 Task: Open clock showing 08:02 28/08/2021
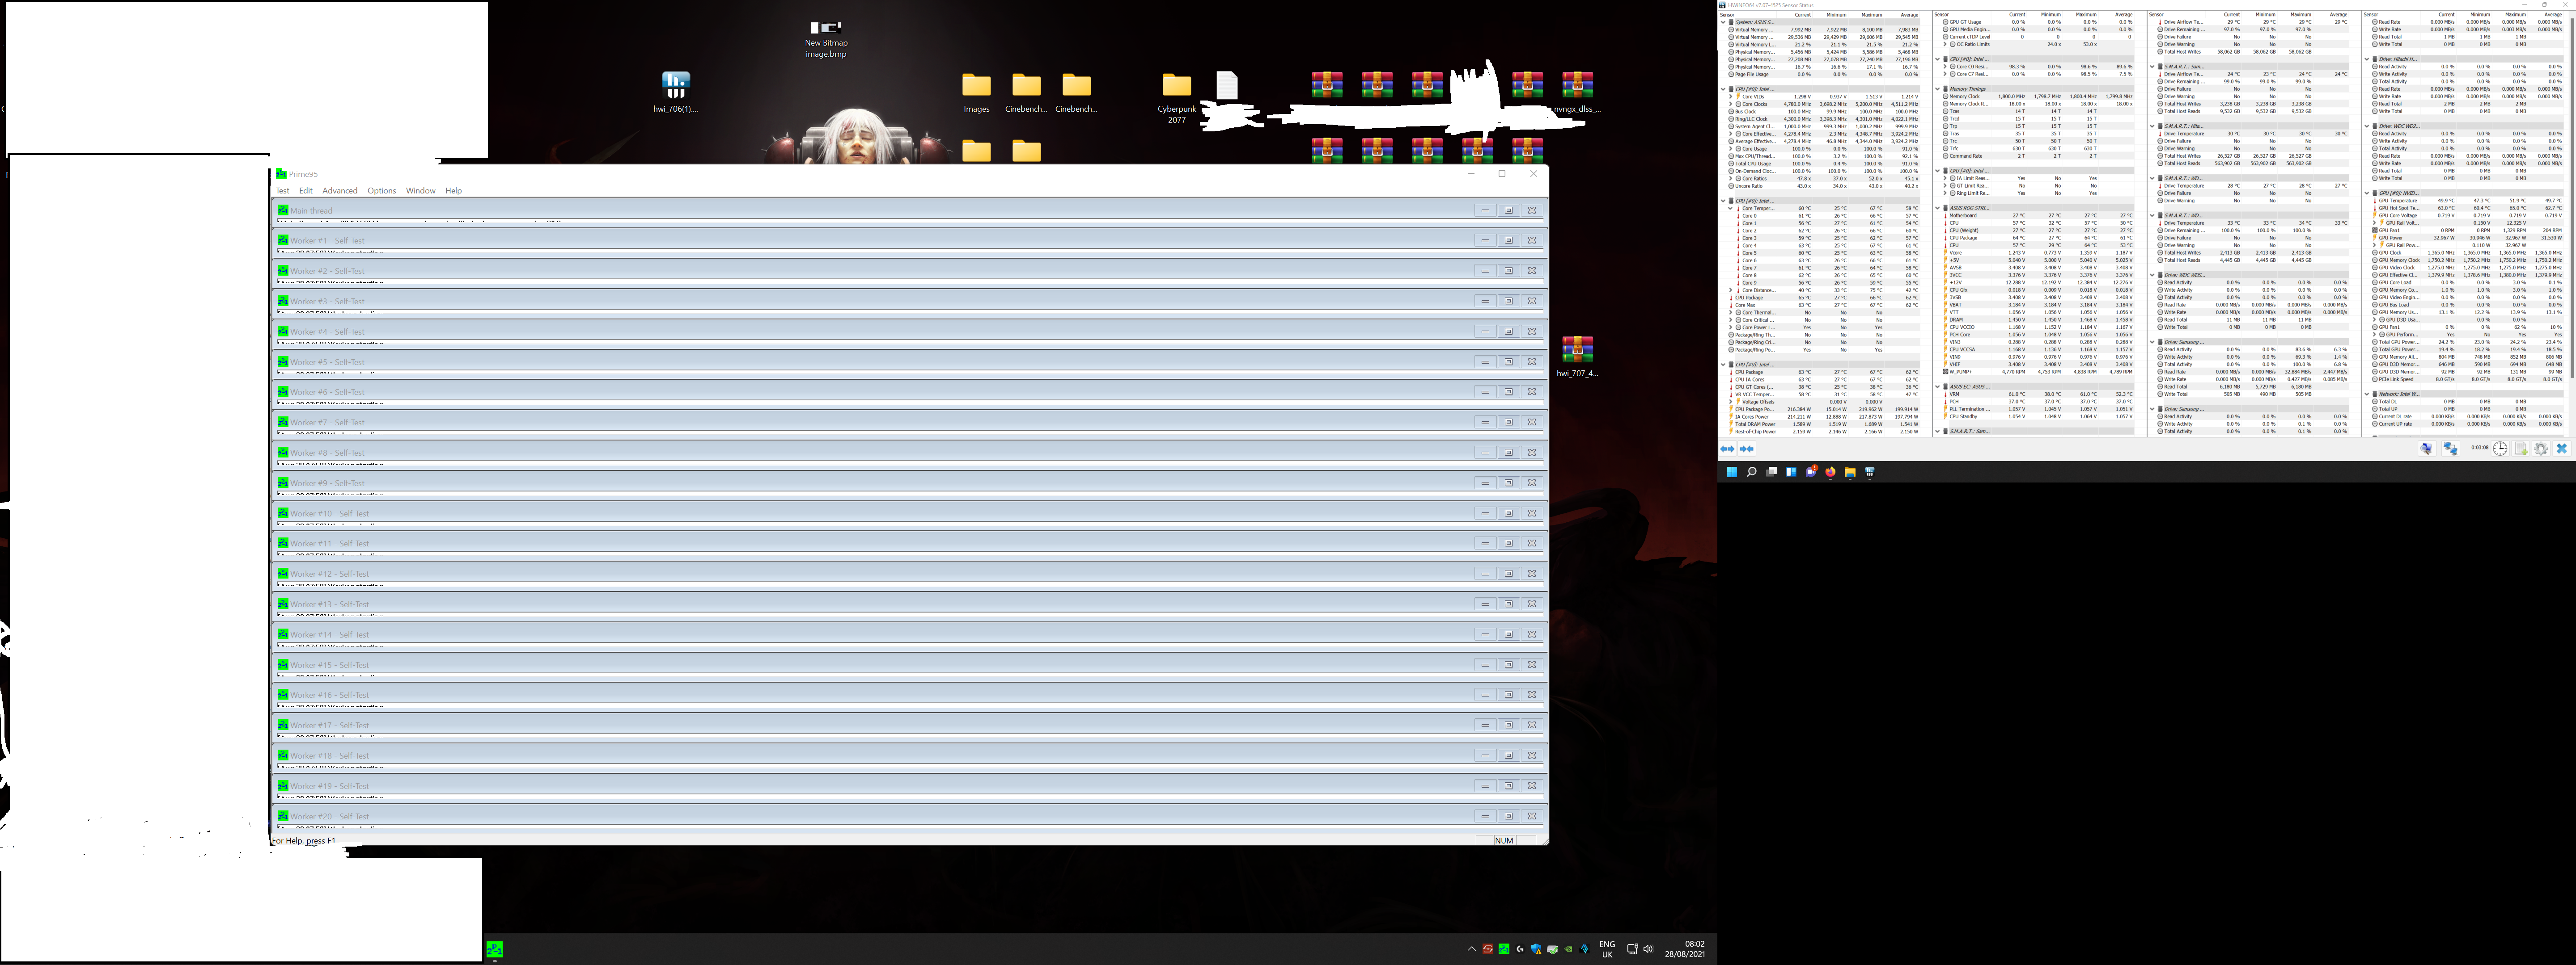tap(1685, 949)
